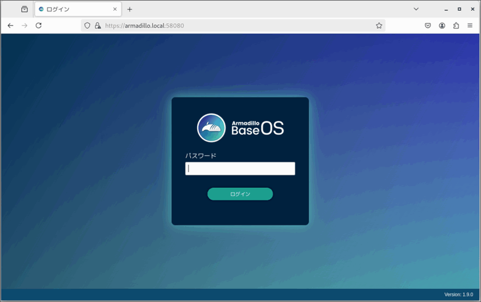Bookmark this page with the star icon
The height and width of the screenshot is (302, 481).
(x=379, y=25)
